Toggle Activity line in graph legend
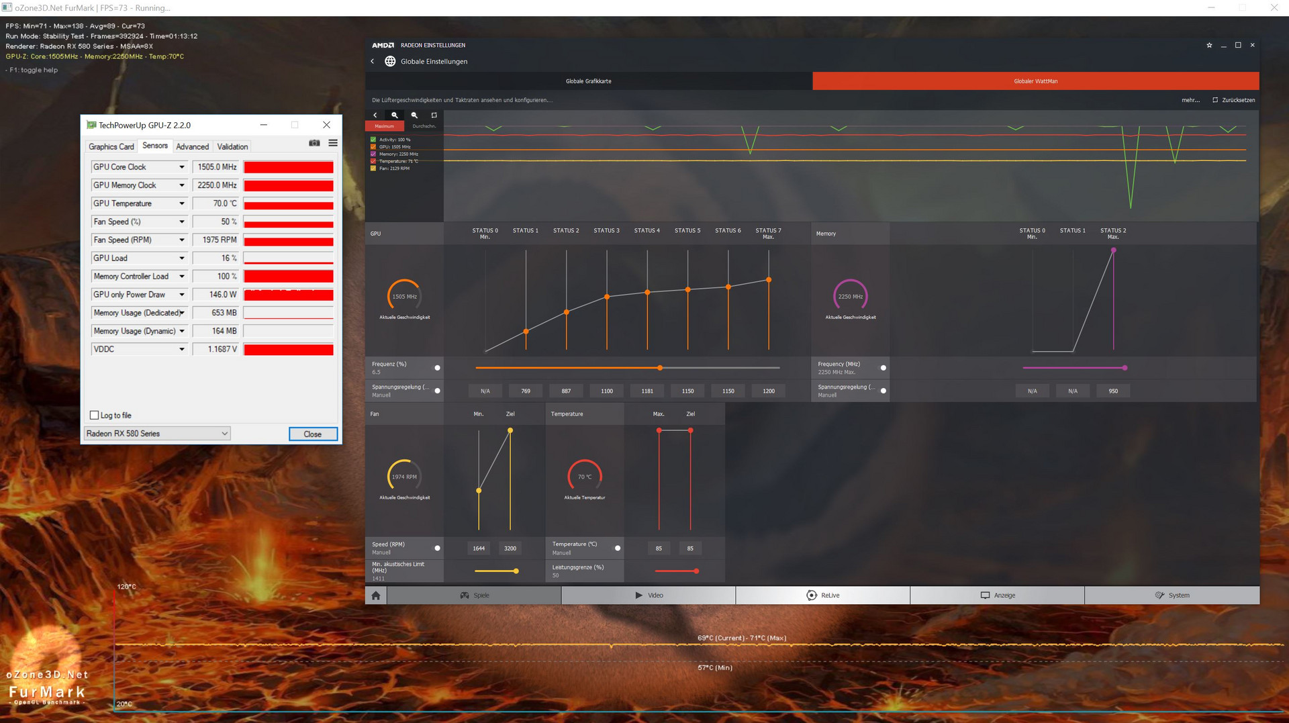This screenshot has width=1289, height=723. pos(373,140)
